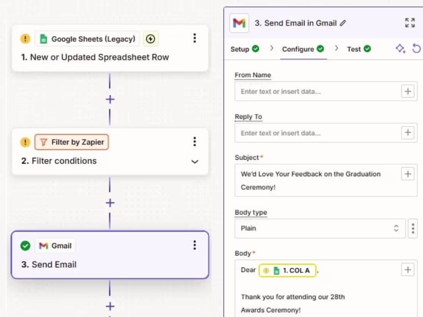Select the Filter by Zapier funnel icon
This screenshot has height=317, width=423.
click(44, 142)
